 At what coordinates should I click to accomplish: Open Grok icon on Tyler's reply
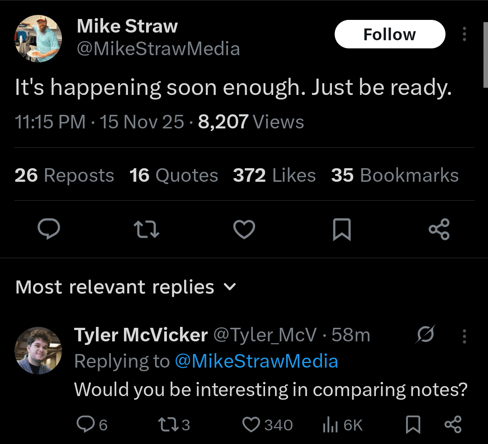(426, 335)
